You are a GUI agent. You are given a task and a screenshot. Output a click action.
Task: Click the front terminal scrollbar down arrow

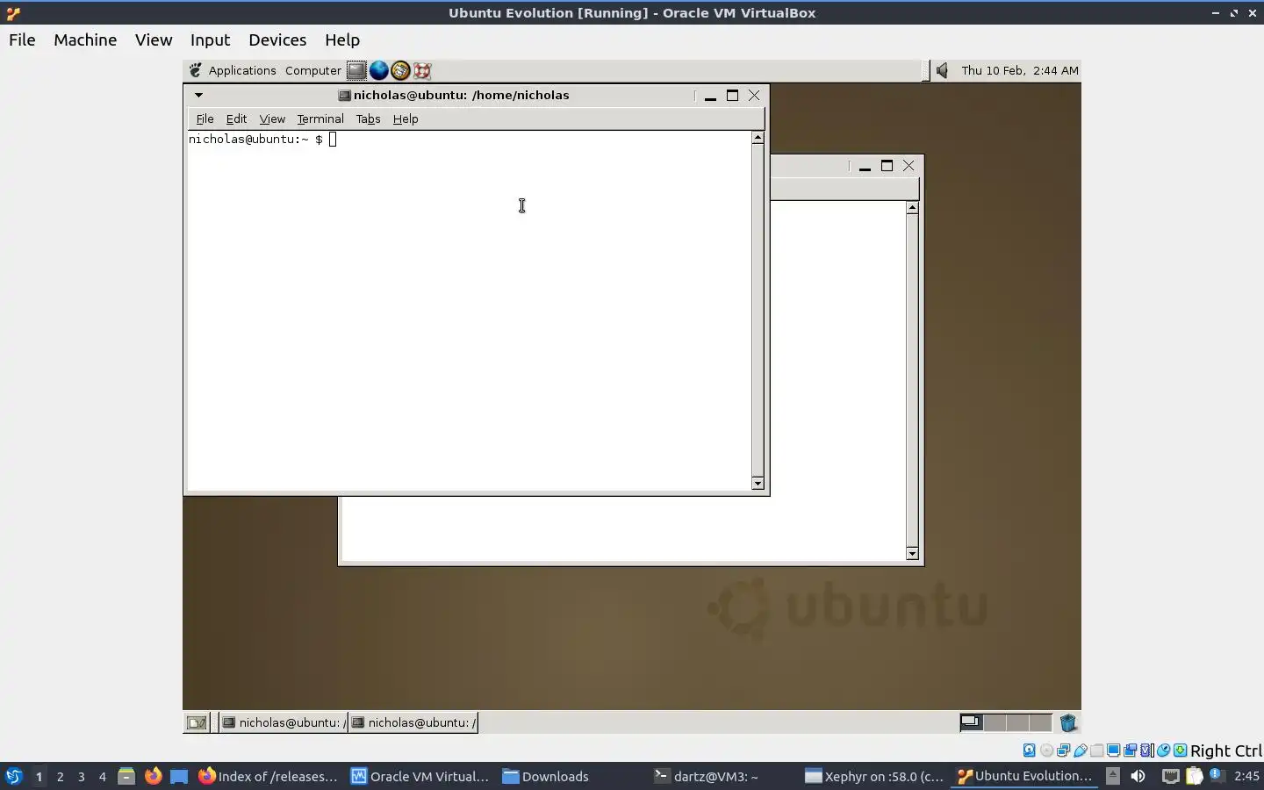tap(758, 483)
